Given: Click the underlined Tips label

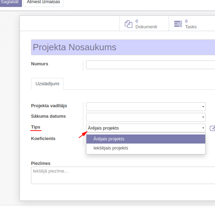Looking at the screenshot, I should point(36,127).
